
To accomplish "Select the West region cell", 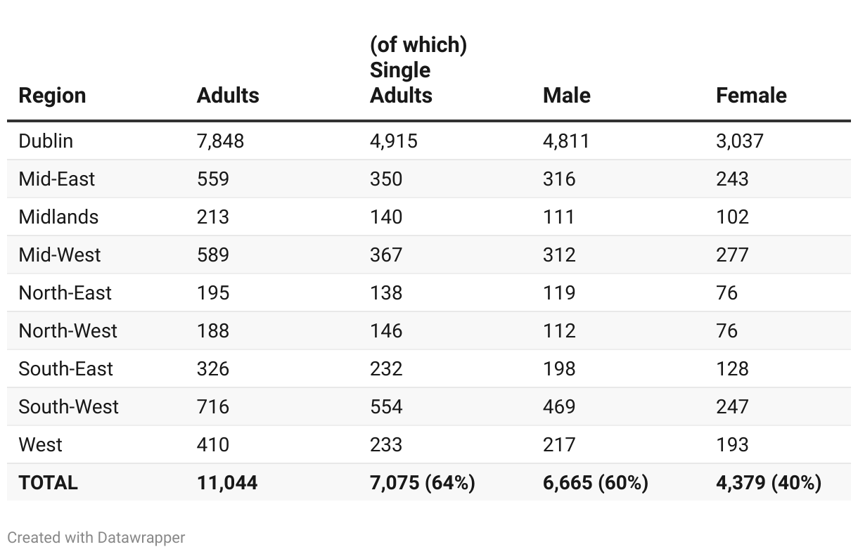I will point(40,444).
